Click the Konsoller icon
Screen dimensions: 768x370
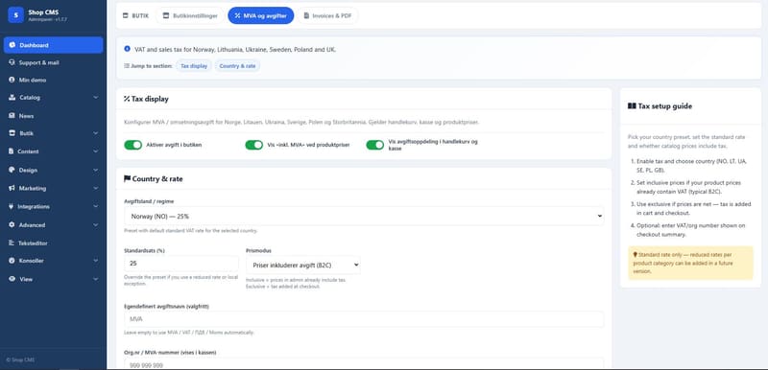pos(12,261)
